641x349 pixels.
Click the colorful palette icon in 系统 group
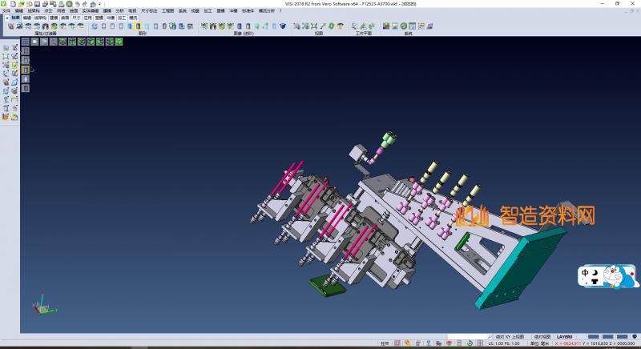coord(386,26)
